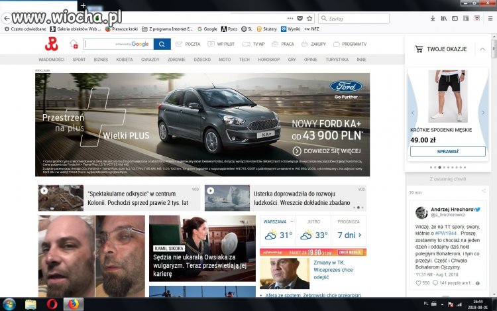497x311 pixels.
Task: Open Zmiany w TK article link
Action: 333,270
